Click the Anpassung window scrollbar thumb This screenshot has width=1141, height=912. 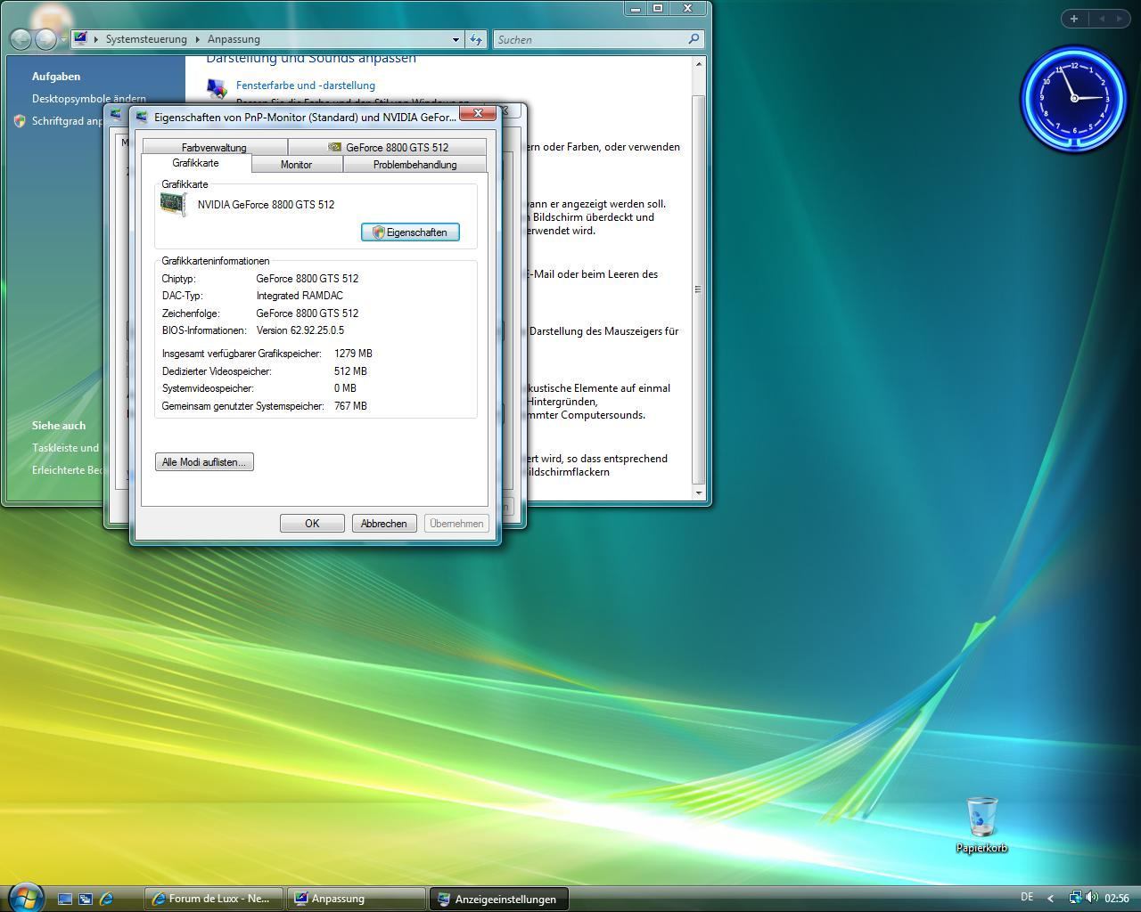[x=698, y=289]
